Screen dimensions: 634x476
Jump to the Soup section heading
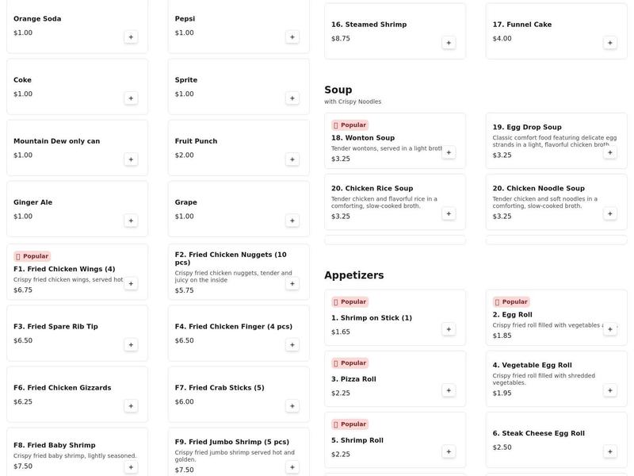click(x=338, y=90)
